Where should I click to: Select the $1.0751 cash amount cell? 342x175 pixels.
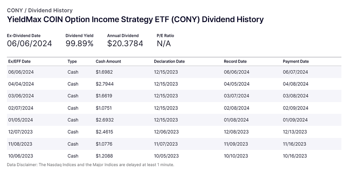tap(104, 108)
